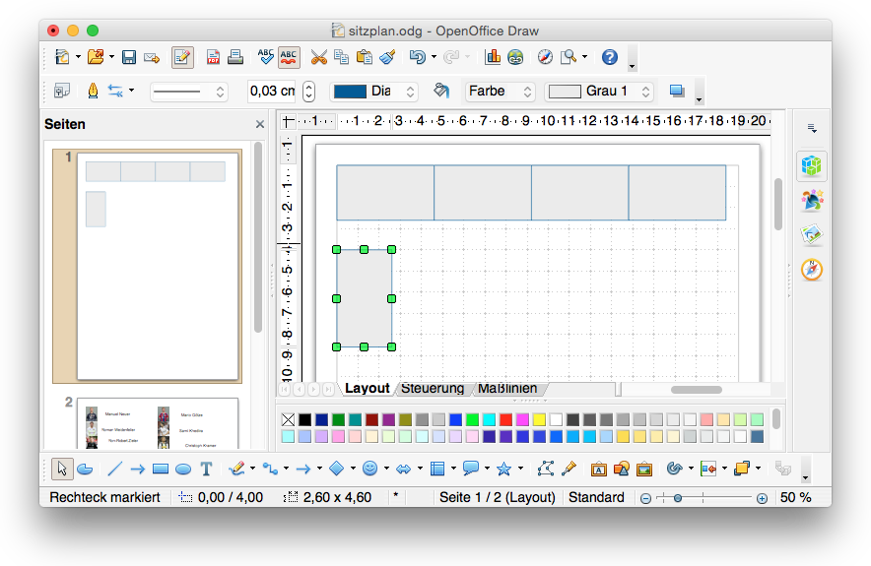Adjust line width with the stepper

[308, 92]
